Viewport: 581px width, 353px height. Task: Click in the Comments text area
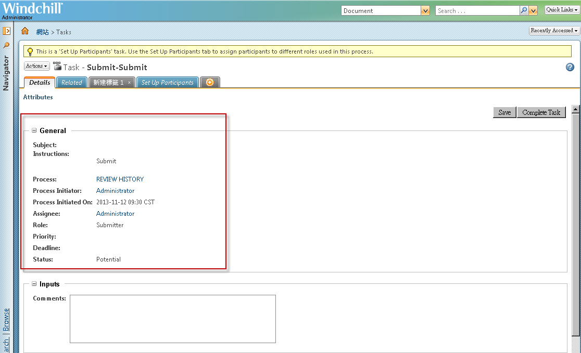[x=173, y=319]
